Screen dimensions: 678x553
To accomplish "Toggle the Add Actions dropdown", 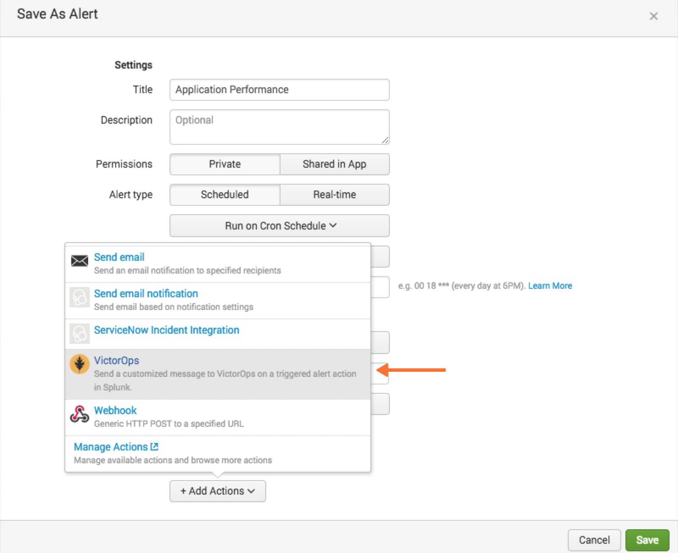I will point(218,491).
